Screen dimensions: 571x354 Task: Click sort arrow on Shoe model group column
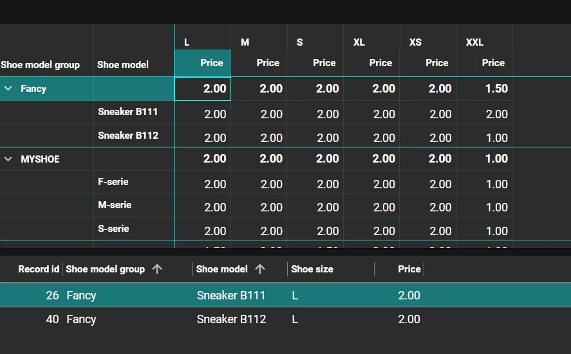(x=156, y=269)
